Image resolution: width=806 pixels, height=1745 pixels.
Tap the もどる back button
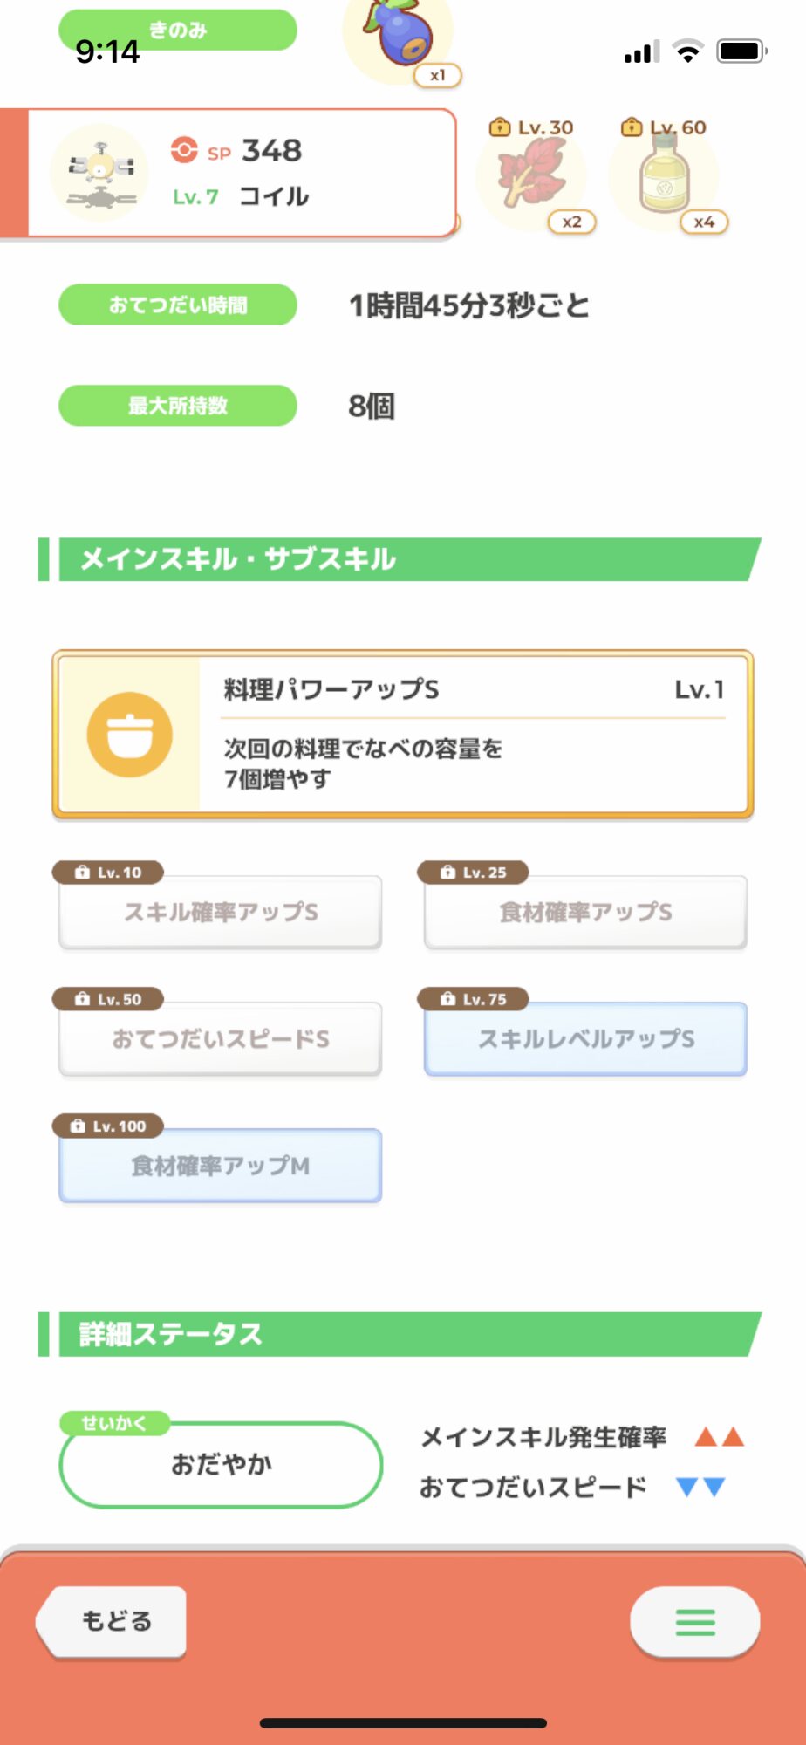coord(114,1621)
